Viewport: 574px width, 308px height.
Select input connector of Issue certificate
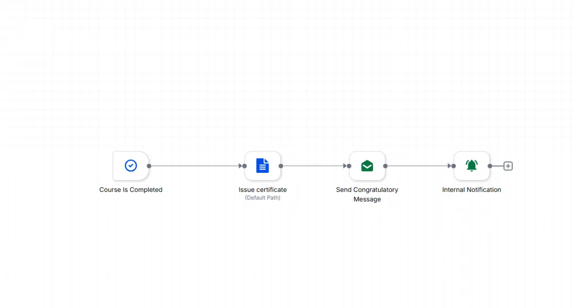click(244, 166)
